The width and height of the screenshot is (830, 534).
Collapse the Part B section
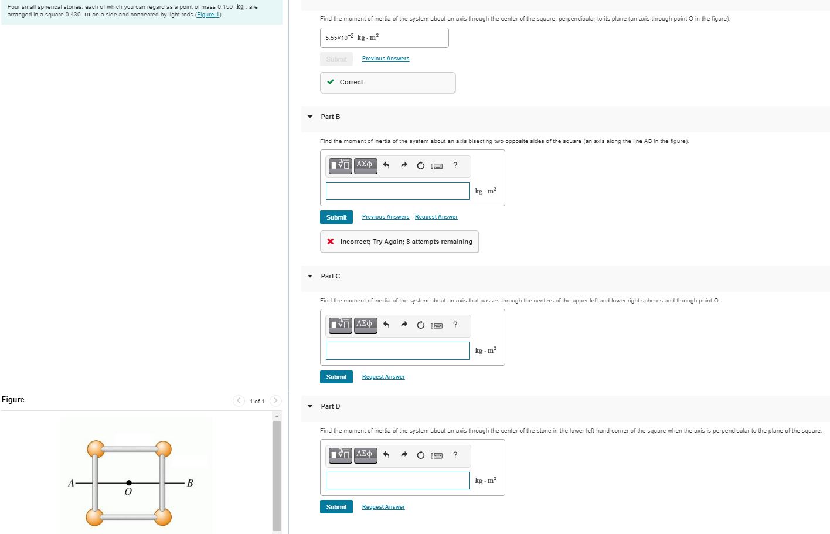tap(310, 117)
